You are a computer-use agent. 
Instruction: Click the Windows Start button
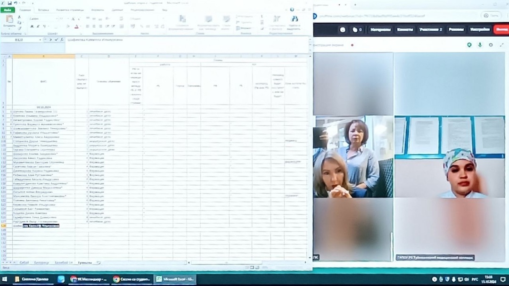coord(5,279)
